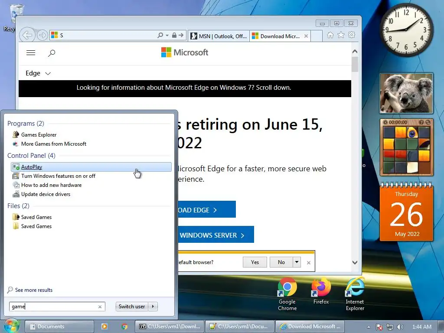Click Yes on default browser prompt
Image resolution: width=444 pixels, height=333 pixels.
point(255,262)
